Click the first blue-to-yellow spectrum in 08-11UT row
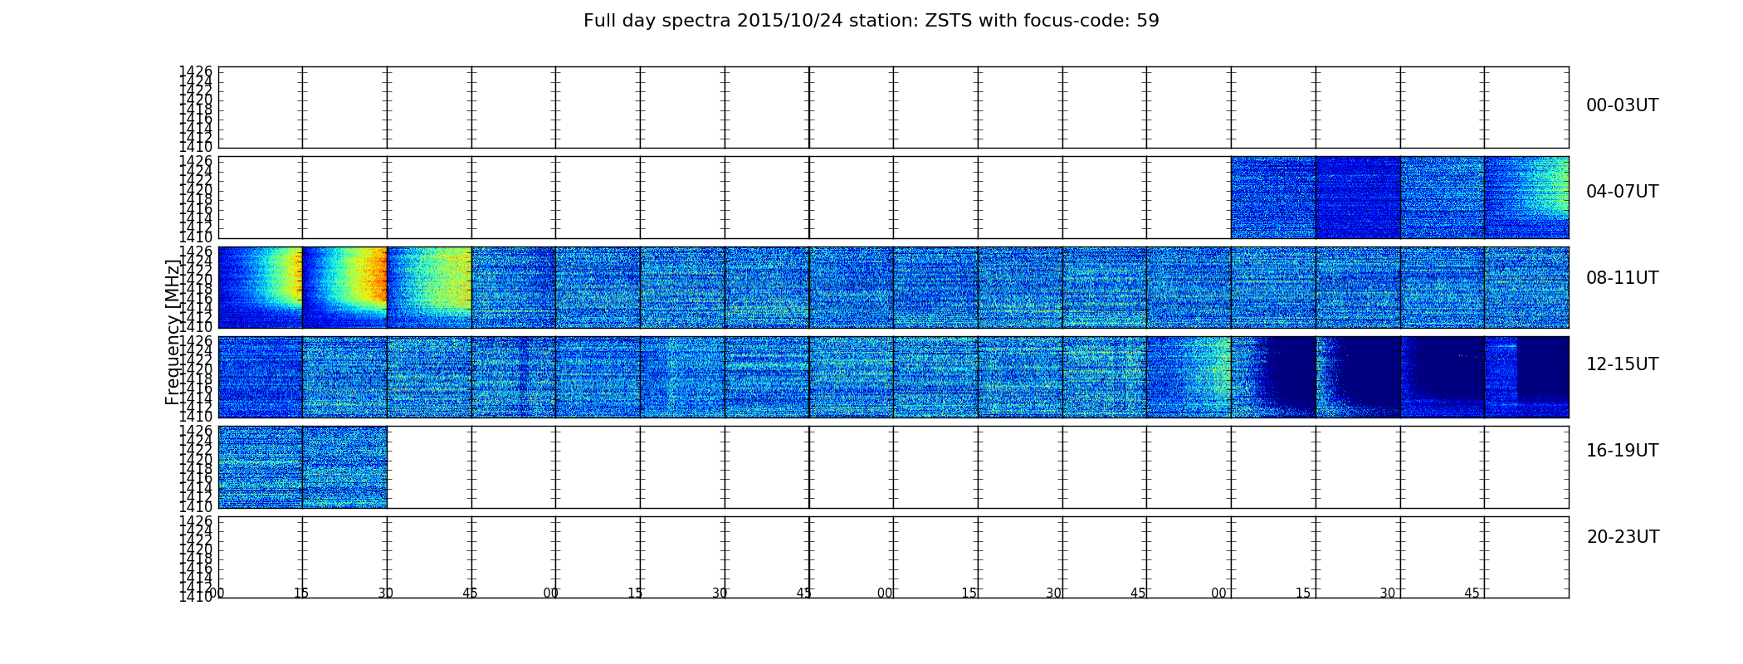 (x=261, y=287)
